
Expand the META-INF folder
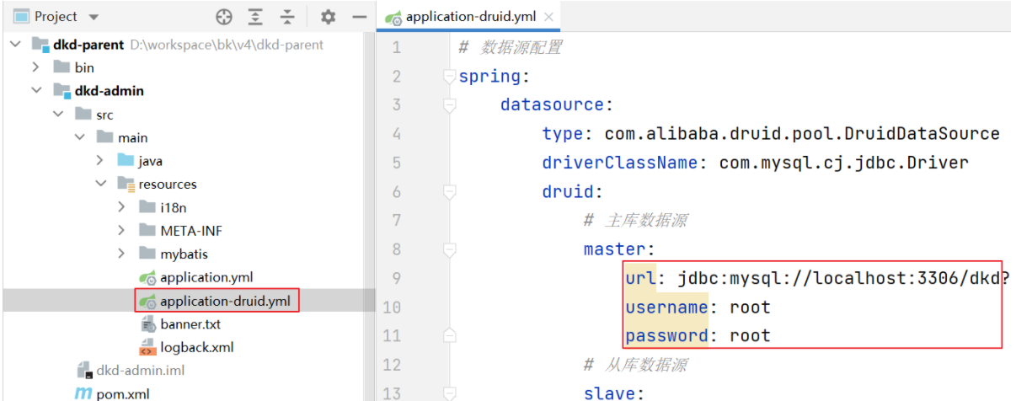click(122, 231)
